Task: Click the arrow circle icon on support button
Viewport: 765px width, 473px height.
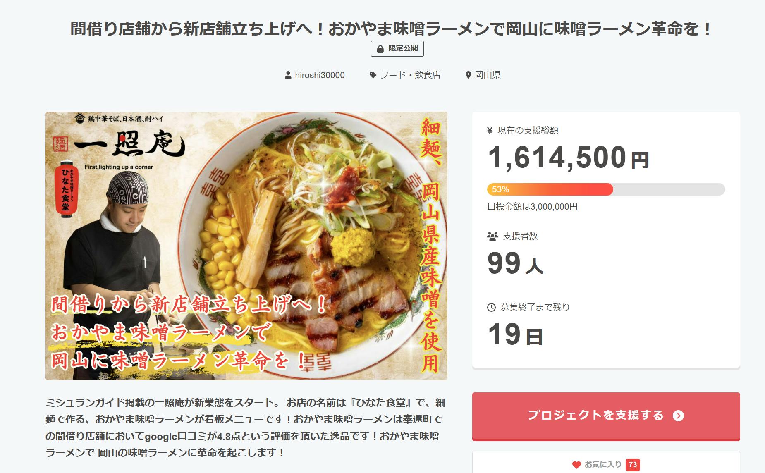Action: tap(678, 416)
